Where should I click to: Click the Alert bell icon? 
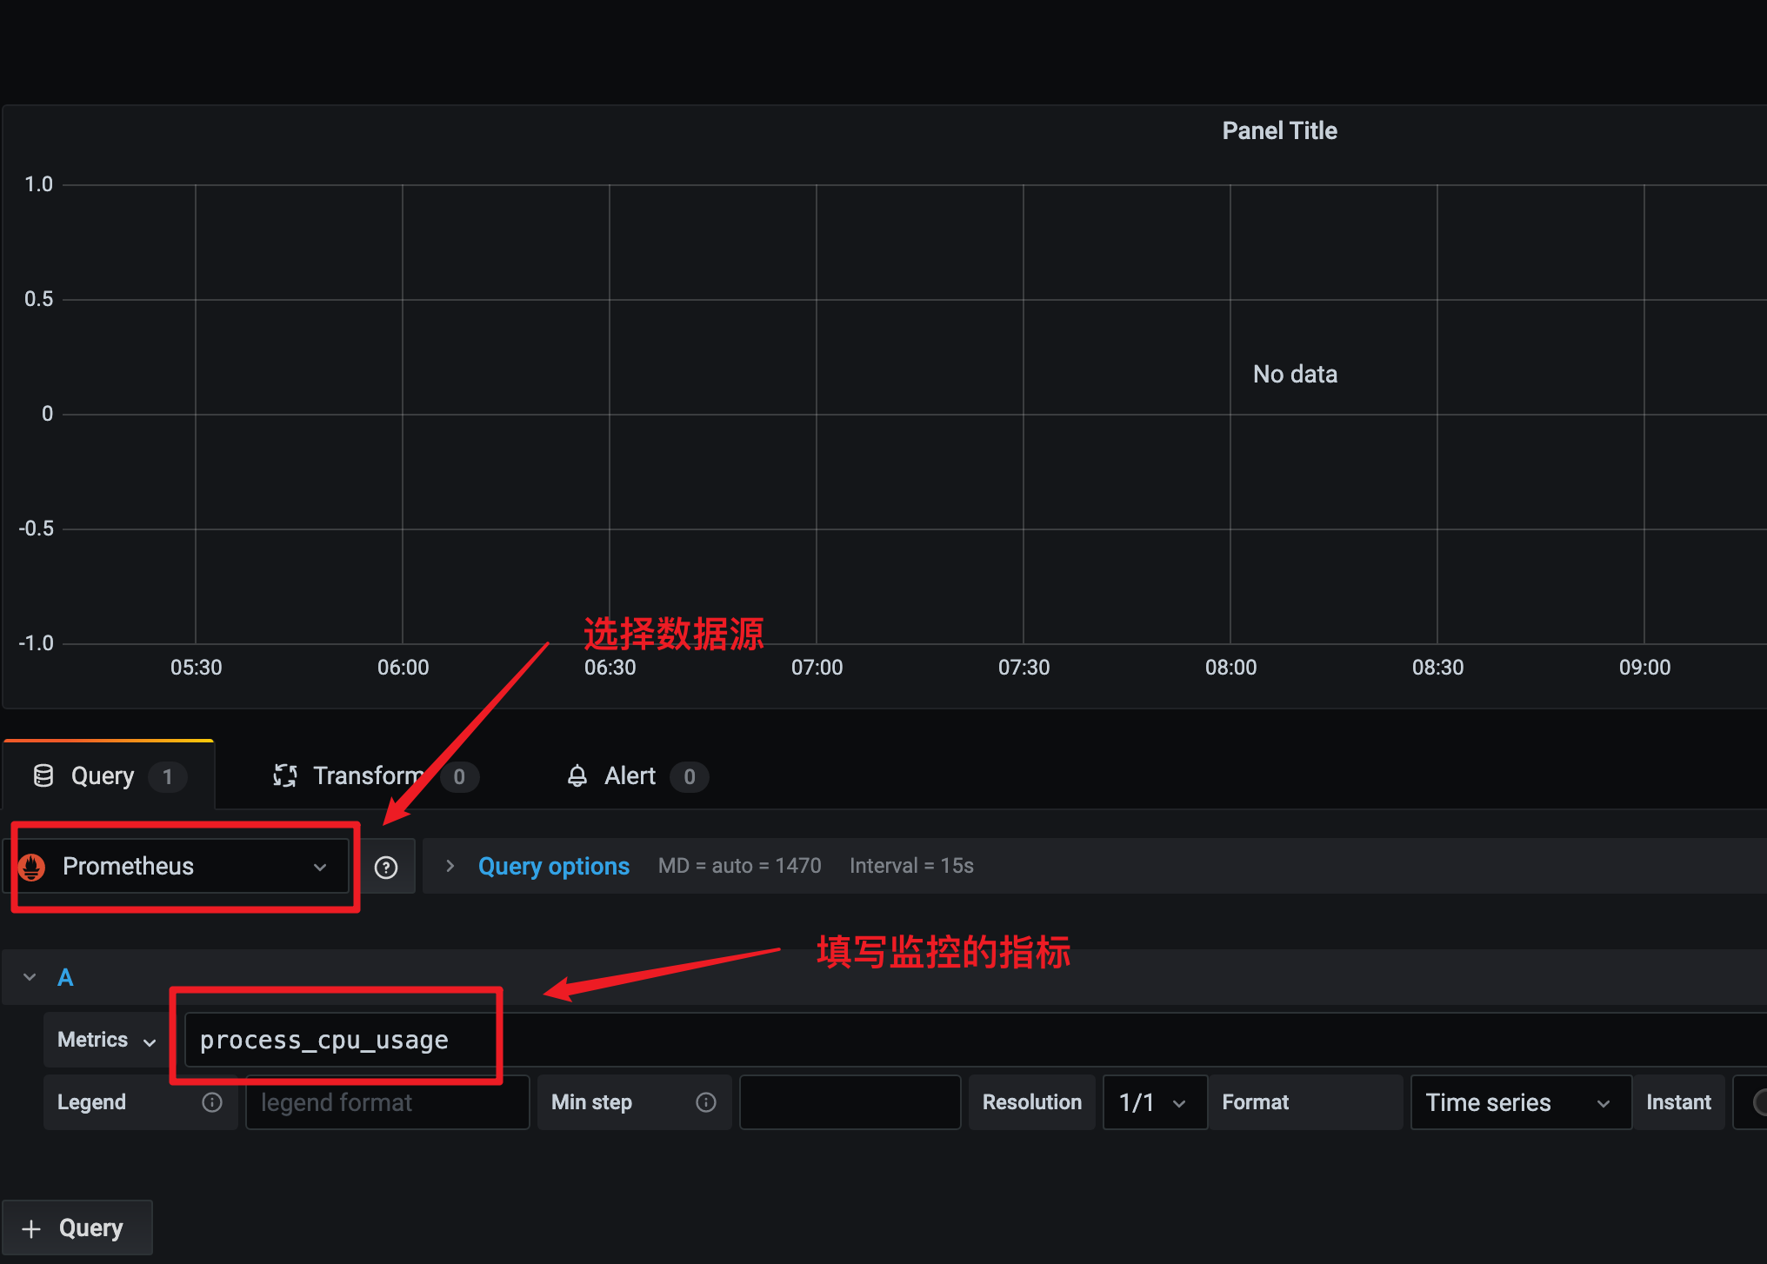click(577, 775)
